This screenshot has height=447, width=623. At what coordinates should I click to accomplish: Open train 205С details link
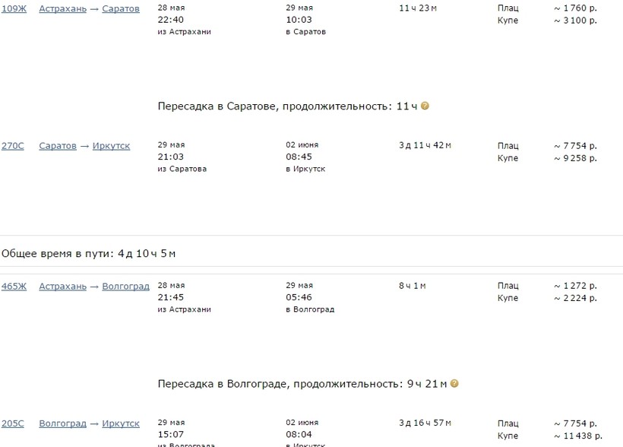pos(12,423)
